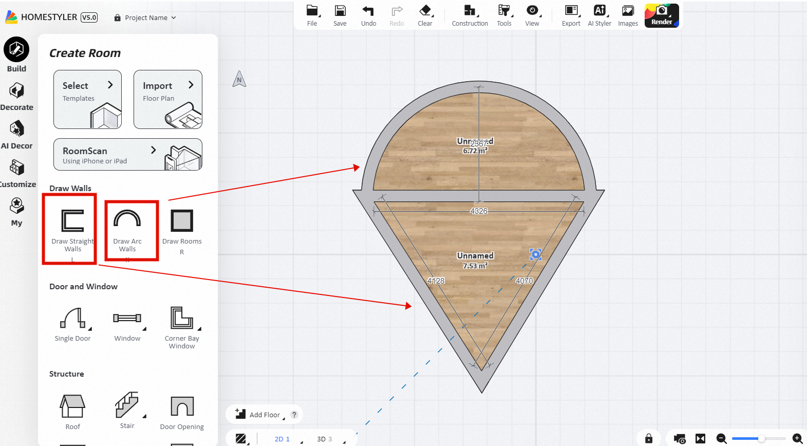807x446 pixels.
Task: Select the lower Unnamed 7.53 m² room label
Action: pyautogui.click(x=475, y=260)
